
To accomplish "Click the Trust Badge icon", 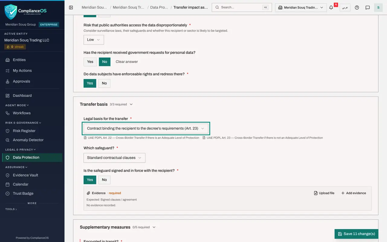I will [8, 194].
